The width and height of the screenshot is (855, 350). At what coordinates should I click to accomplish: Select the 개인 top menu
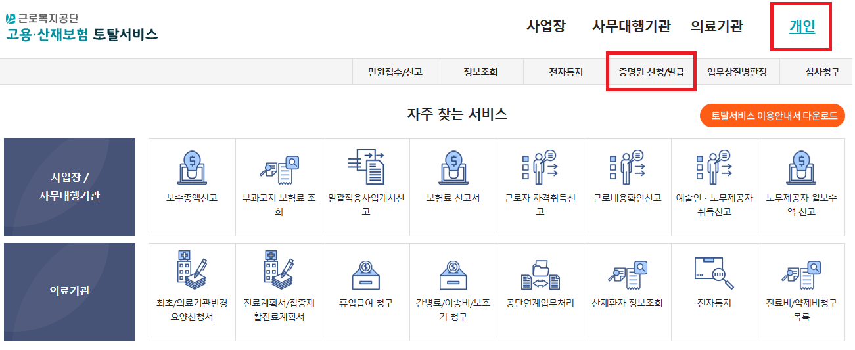pos(802,26)
